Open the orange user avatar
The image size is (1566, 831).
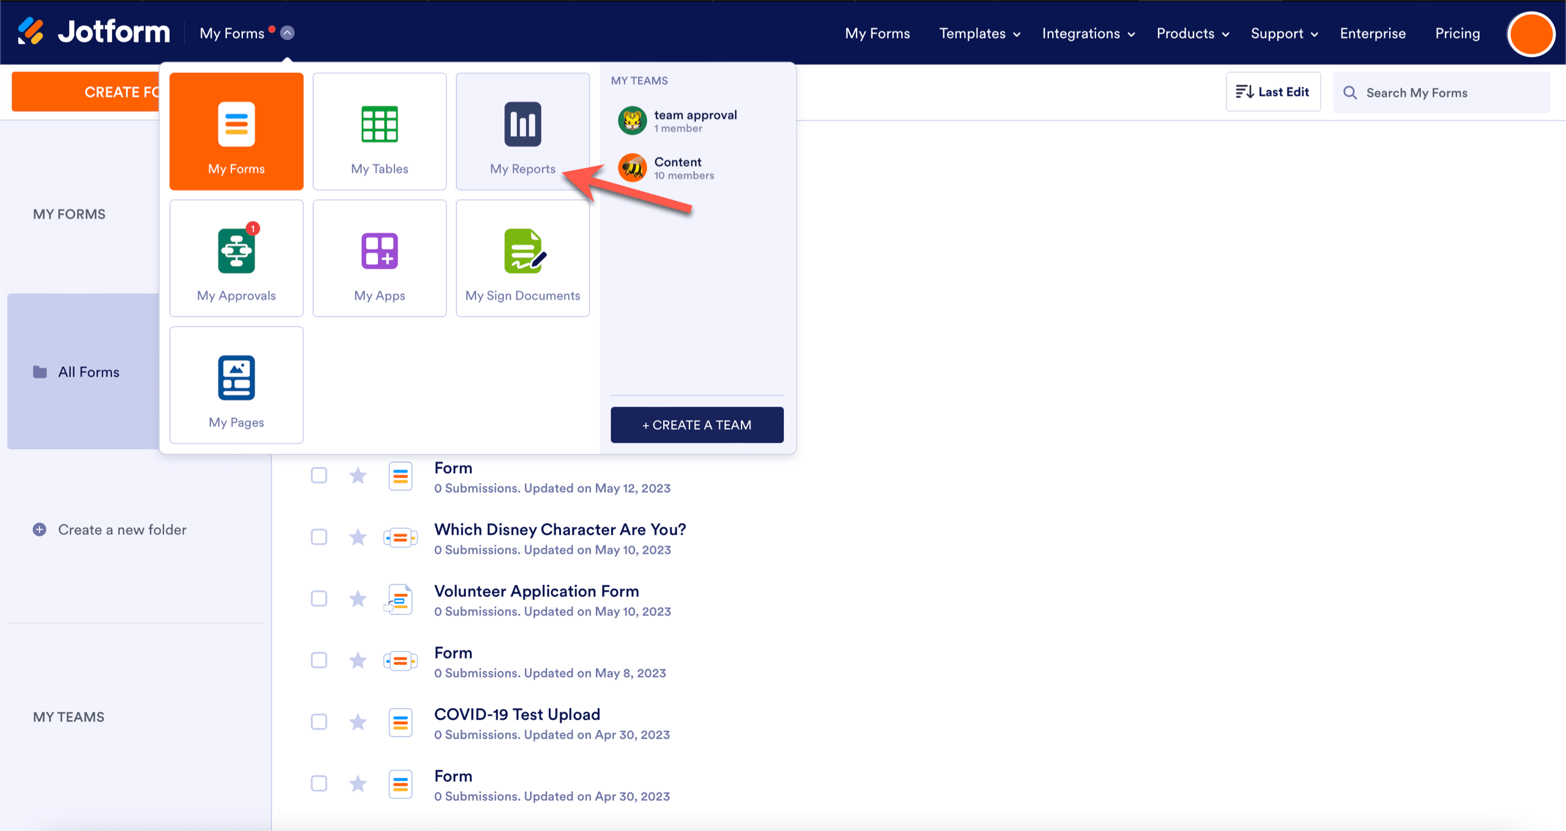tap(1531, 34)
